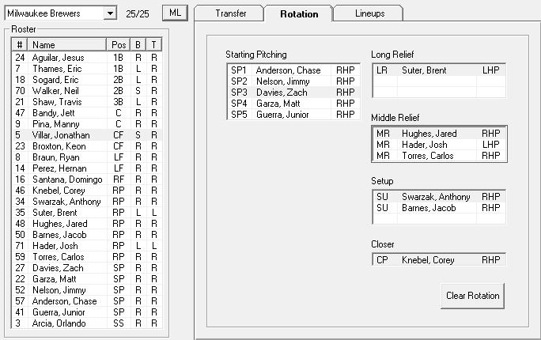
Task: Select SP4 Garza, Matt rotation slot
Action: (293, 104)
